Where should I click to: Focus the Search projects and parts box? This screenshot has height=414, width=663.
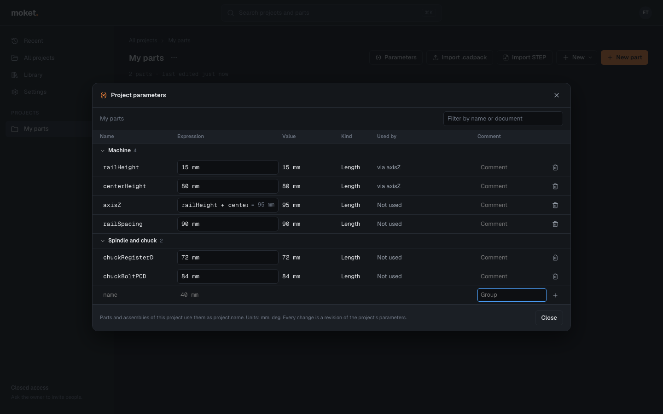331,13
